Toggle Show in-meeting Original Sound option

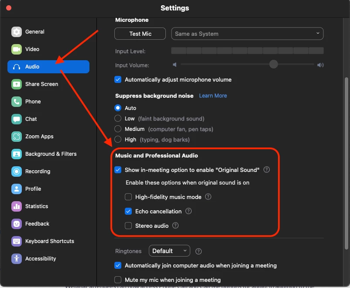tap(118, 170)
